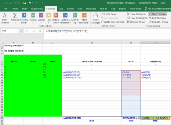The image size is (171, 125).
Task: Click the 3-month MA forecast header
Action: point(92,61)
